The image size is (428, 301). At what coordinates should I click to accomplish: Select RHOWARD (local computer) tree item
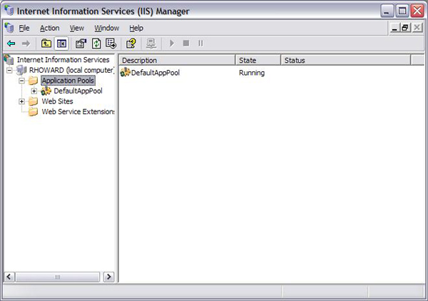(71, 70)
